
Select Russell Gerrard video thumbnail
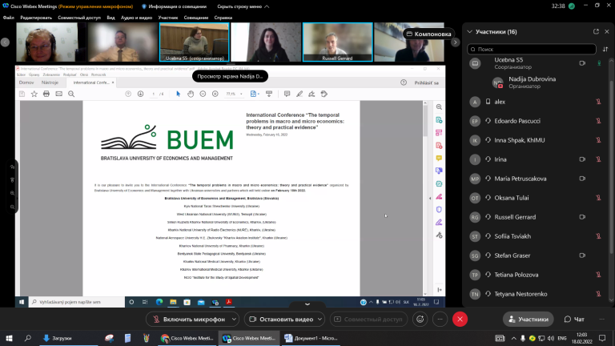click(337, 42)
